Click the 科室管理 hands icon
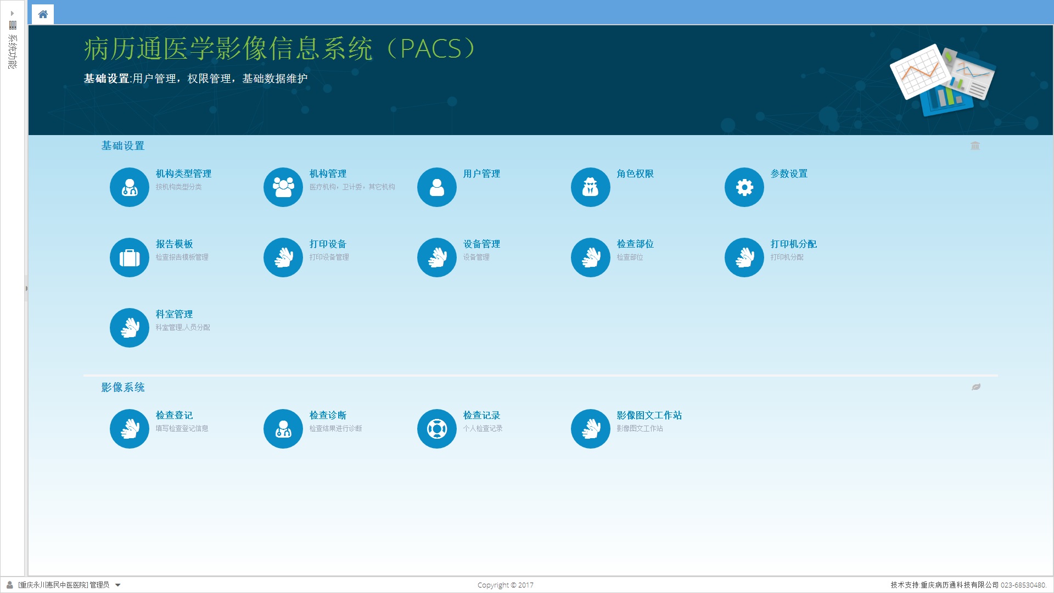 coord(130,328)
